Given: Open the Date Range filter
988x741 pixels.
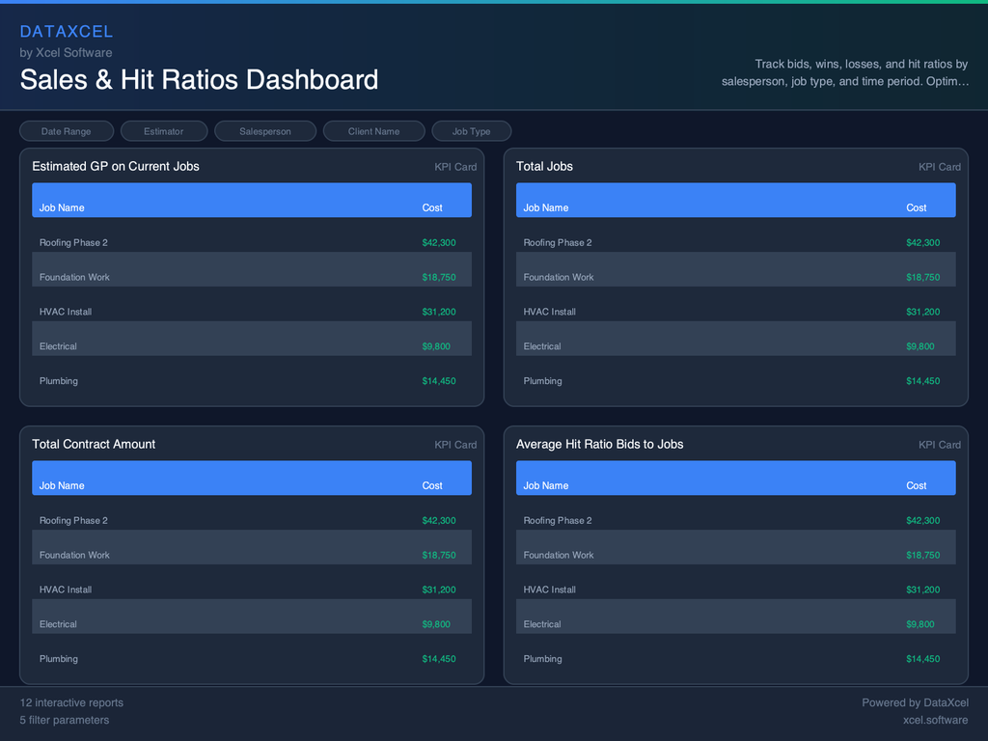Looking at the screenshot, I should (x=66, y=130).
